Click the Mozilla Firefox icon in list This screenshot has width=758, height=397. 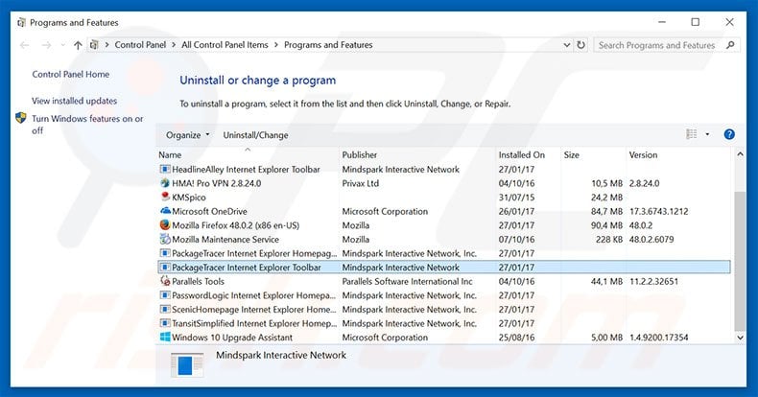pyautogui.click(x=165, y=225)
